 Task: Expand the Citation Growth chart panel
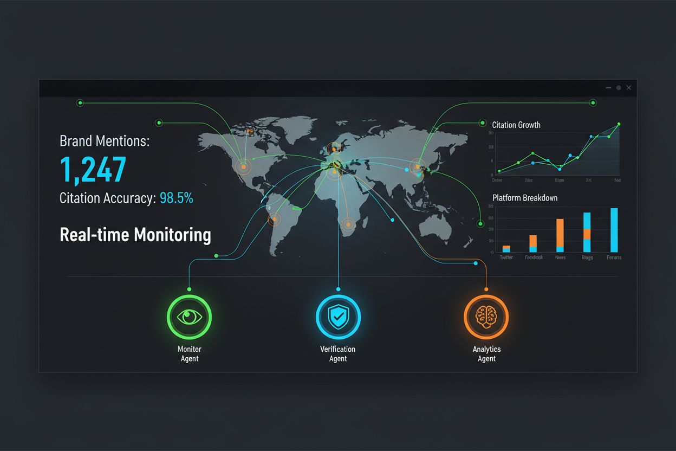[558, 151]
